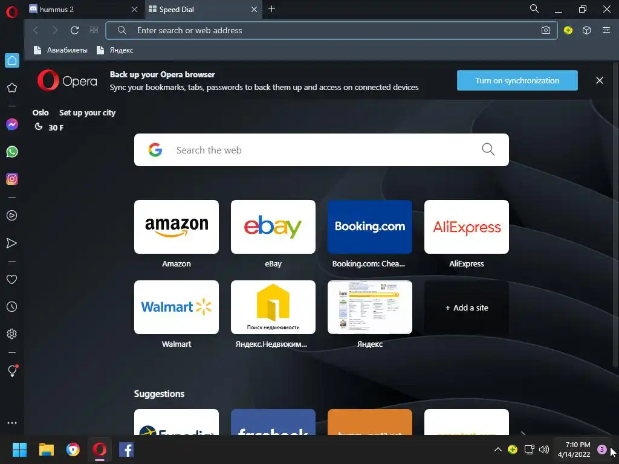Focus the address bar field
The width and height of the screenshot is (619, 464).
pos(332,30)
